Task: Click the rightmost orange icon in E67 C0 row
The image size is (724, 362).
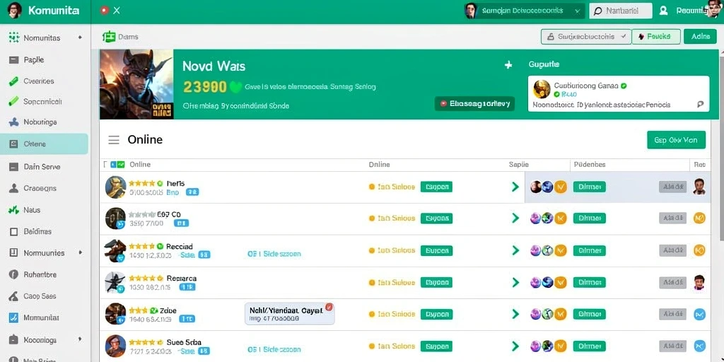Action: point(699,218)
